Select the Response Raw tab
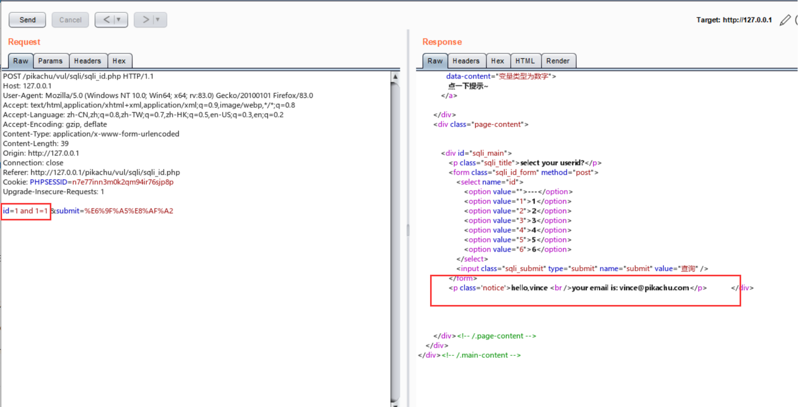Image resolution: width=798 pixels, height=407 pixels. (435, 61)
